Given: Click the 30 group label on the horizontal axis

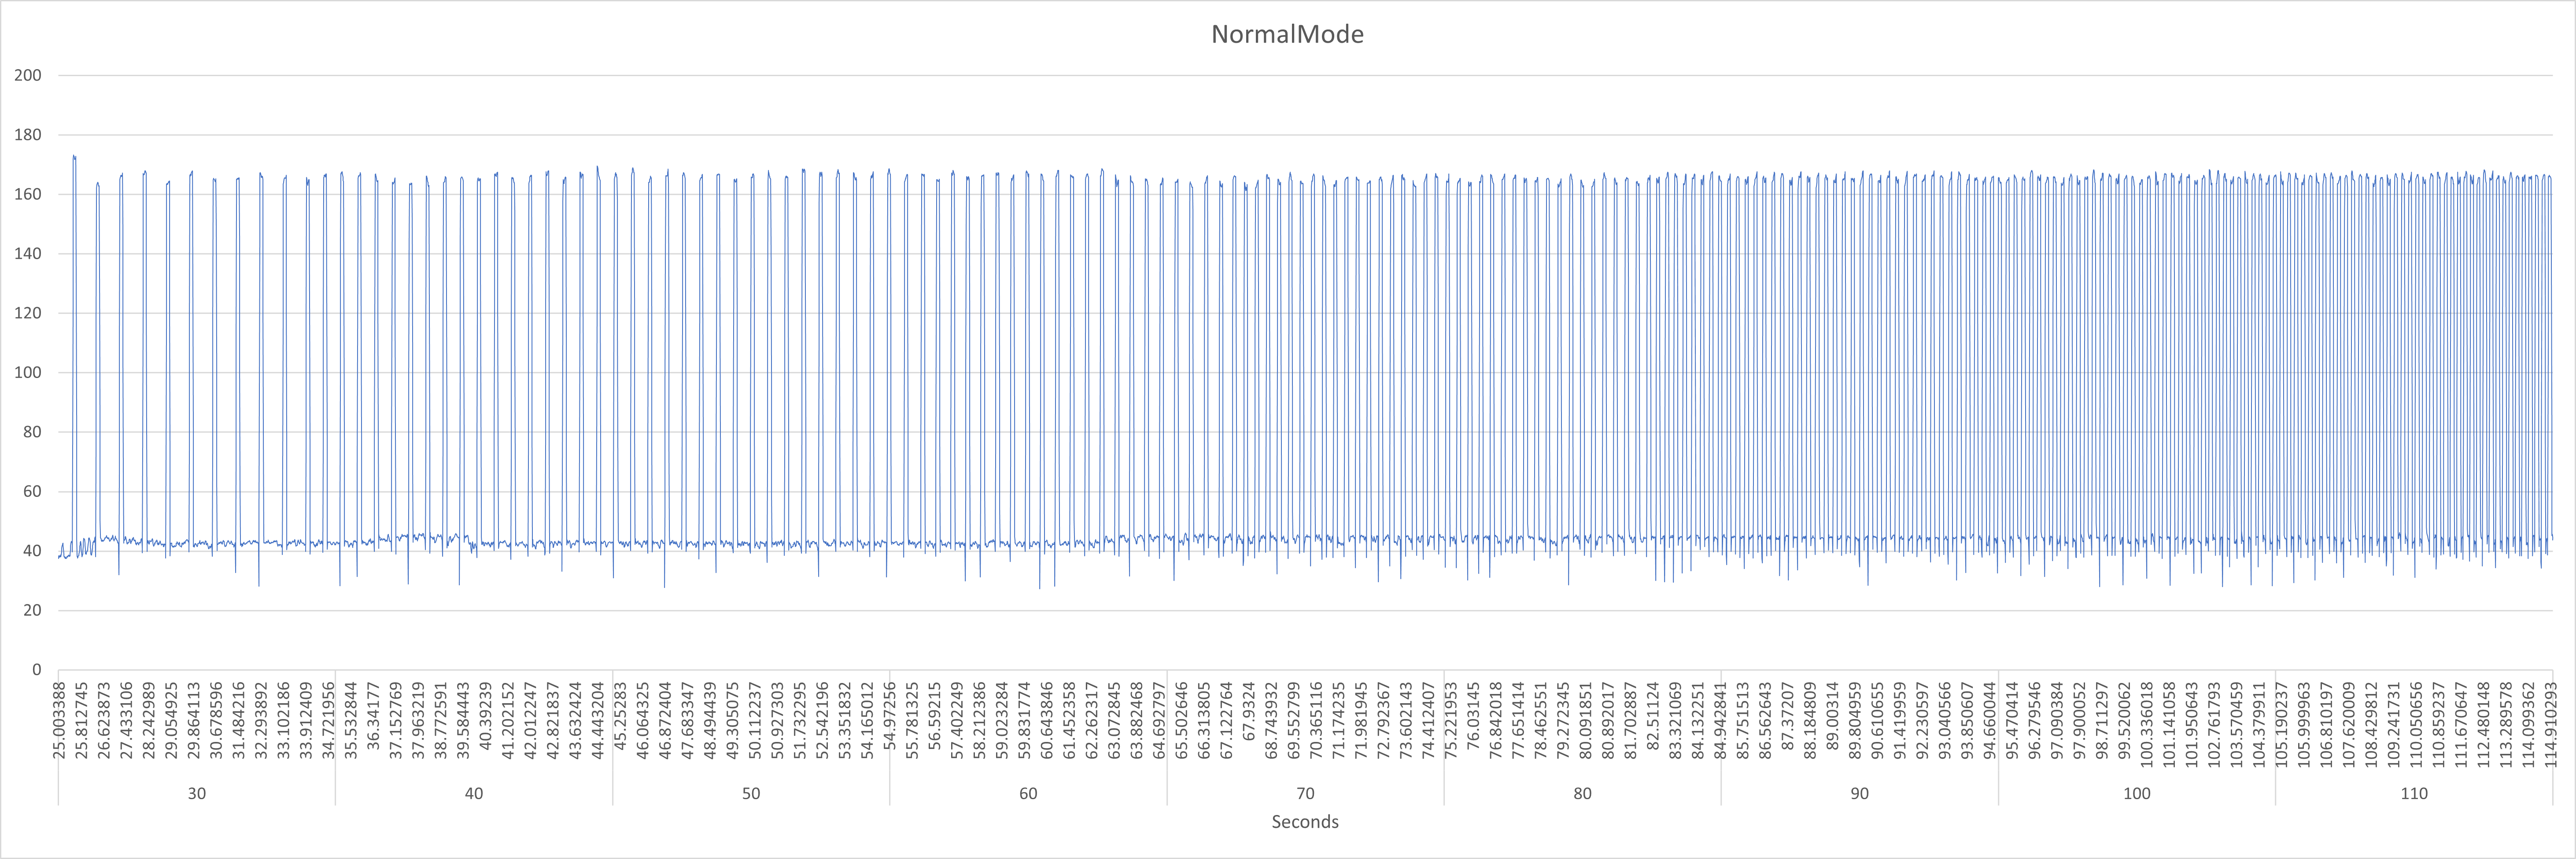Looking at the screenshot, I should [x=197, y=794].
